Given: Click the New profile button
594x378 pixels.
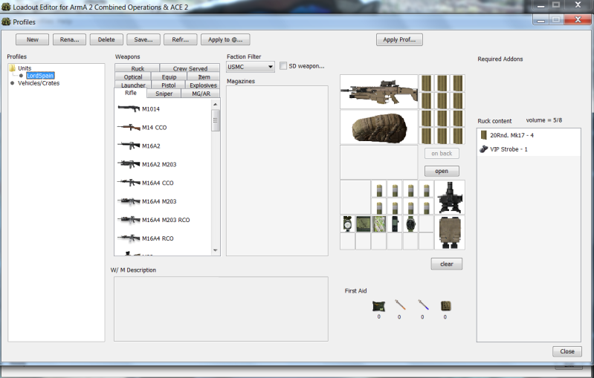Looking at the screenshot, I should (x=32, y=39).
